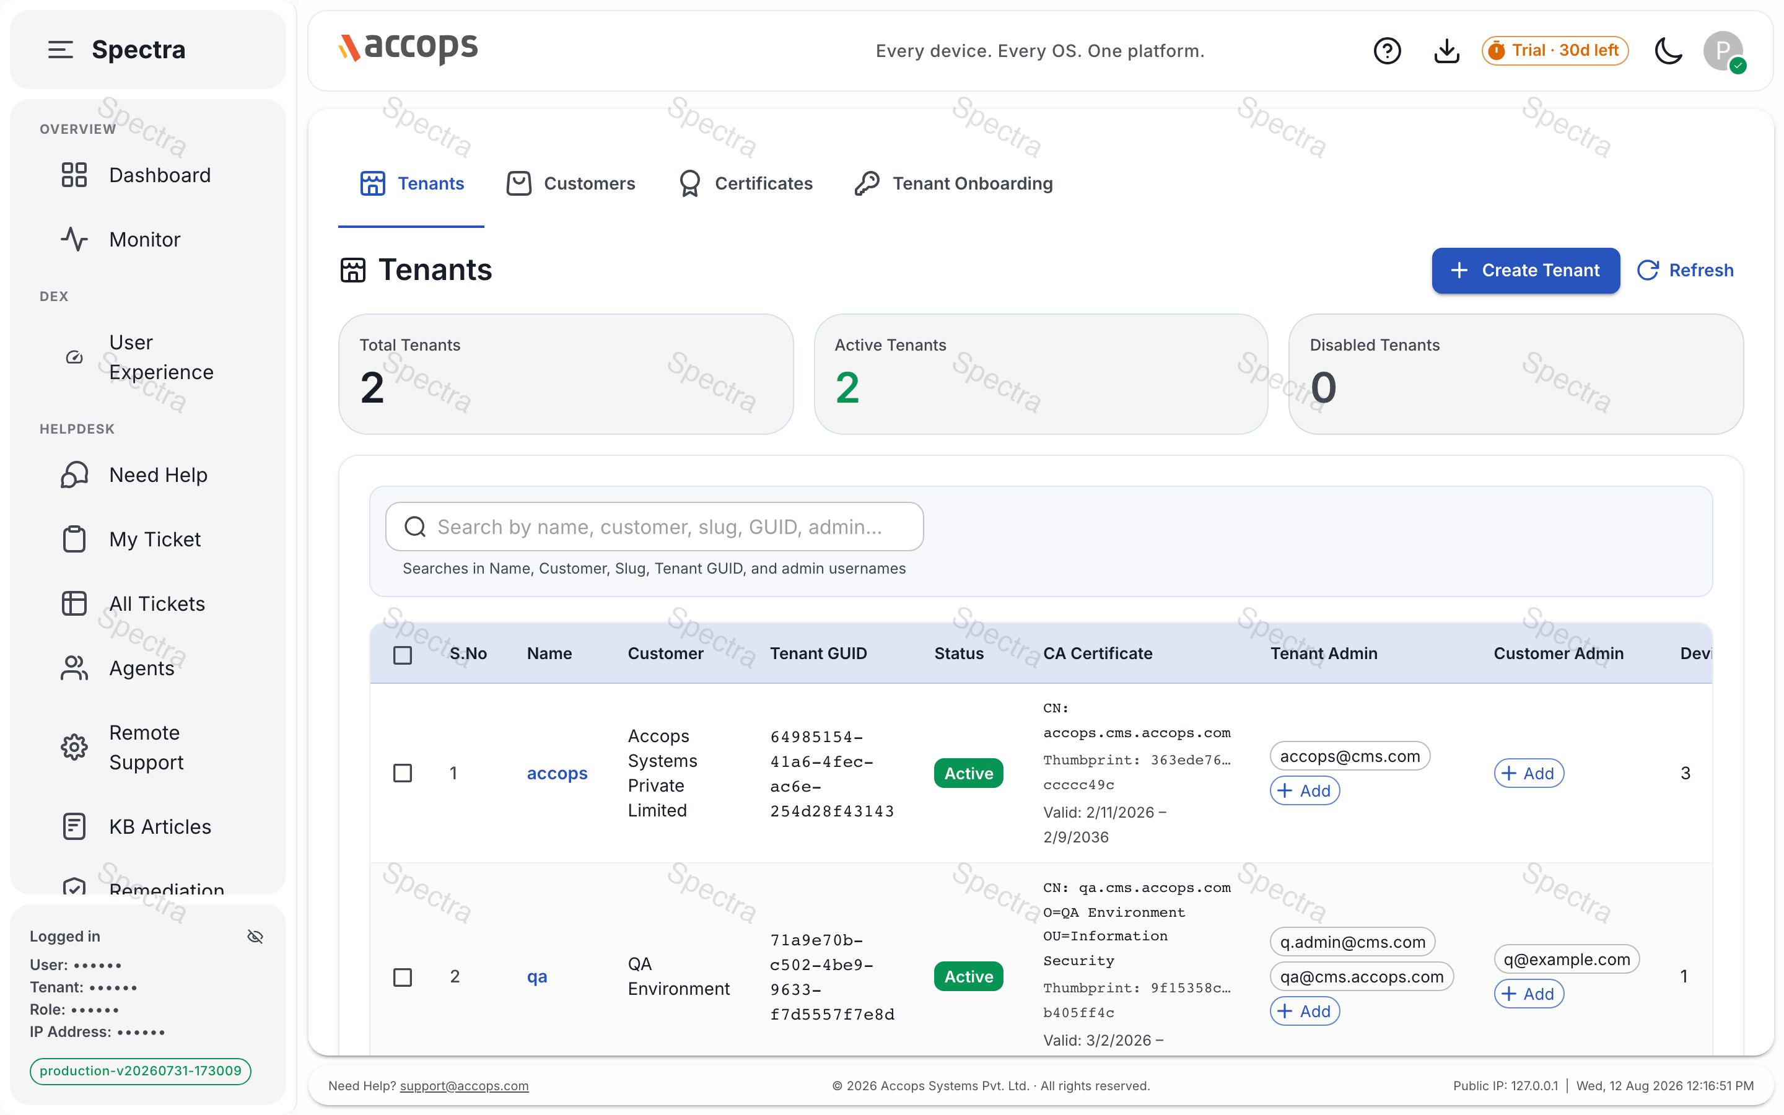This screenshot has width=1784, height=1115.
Task: Switch to the Tenants tab
Action: point(411,183)
